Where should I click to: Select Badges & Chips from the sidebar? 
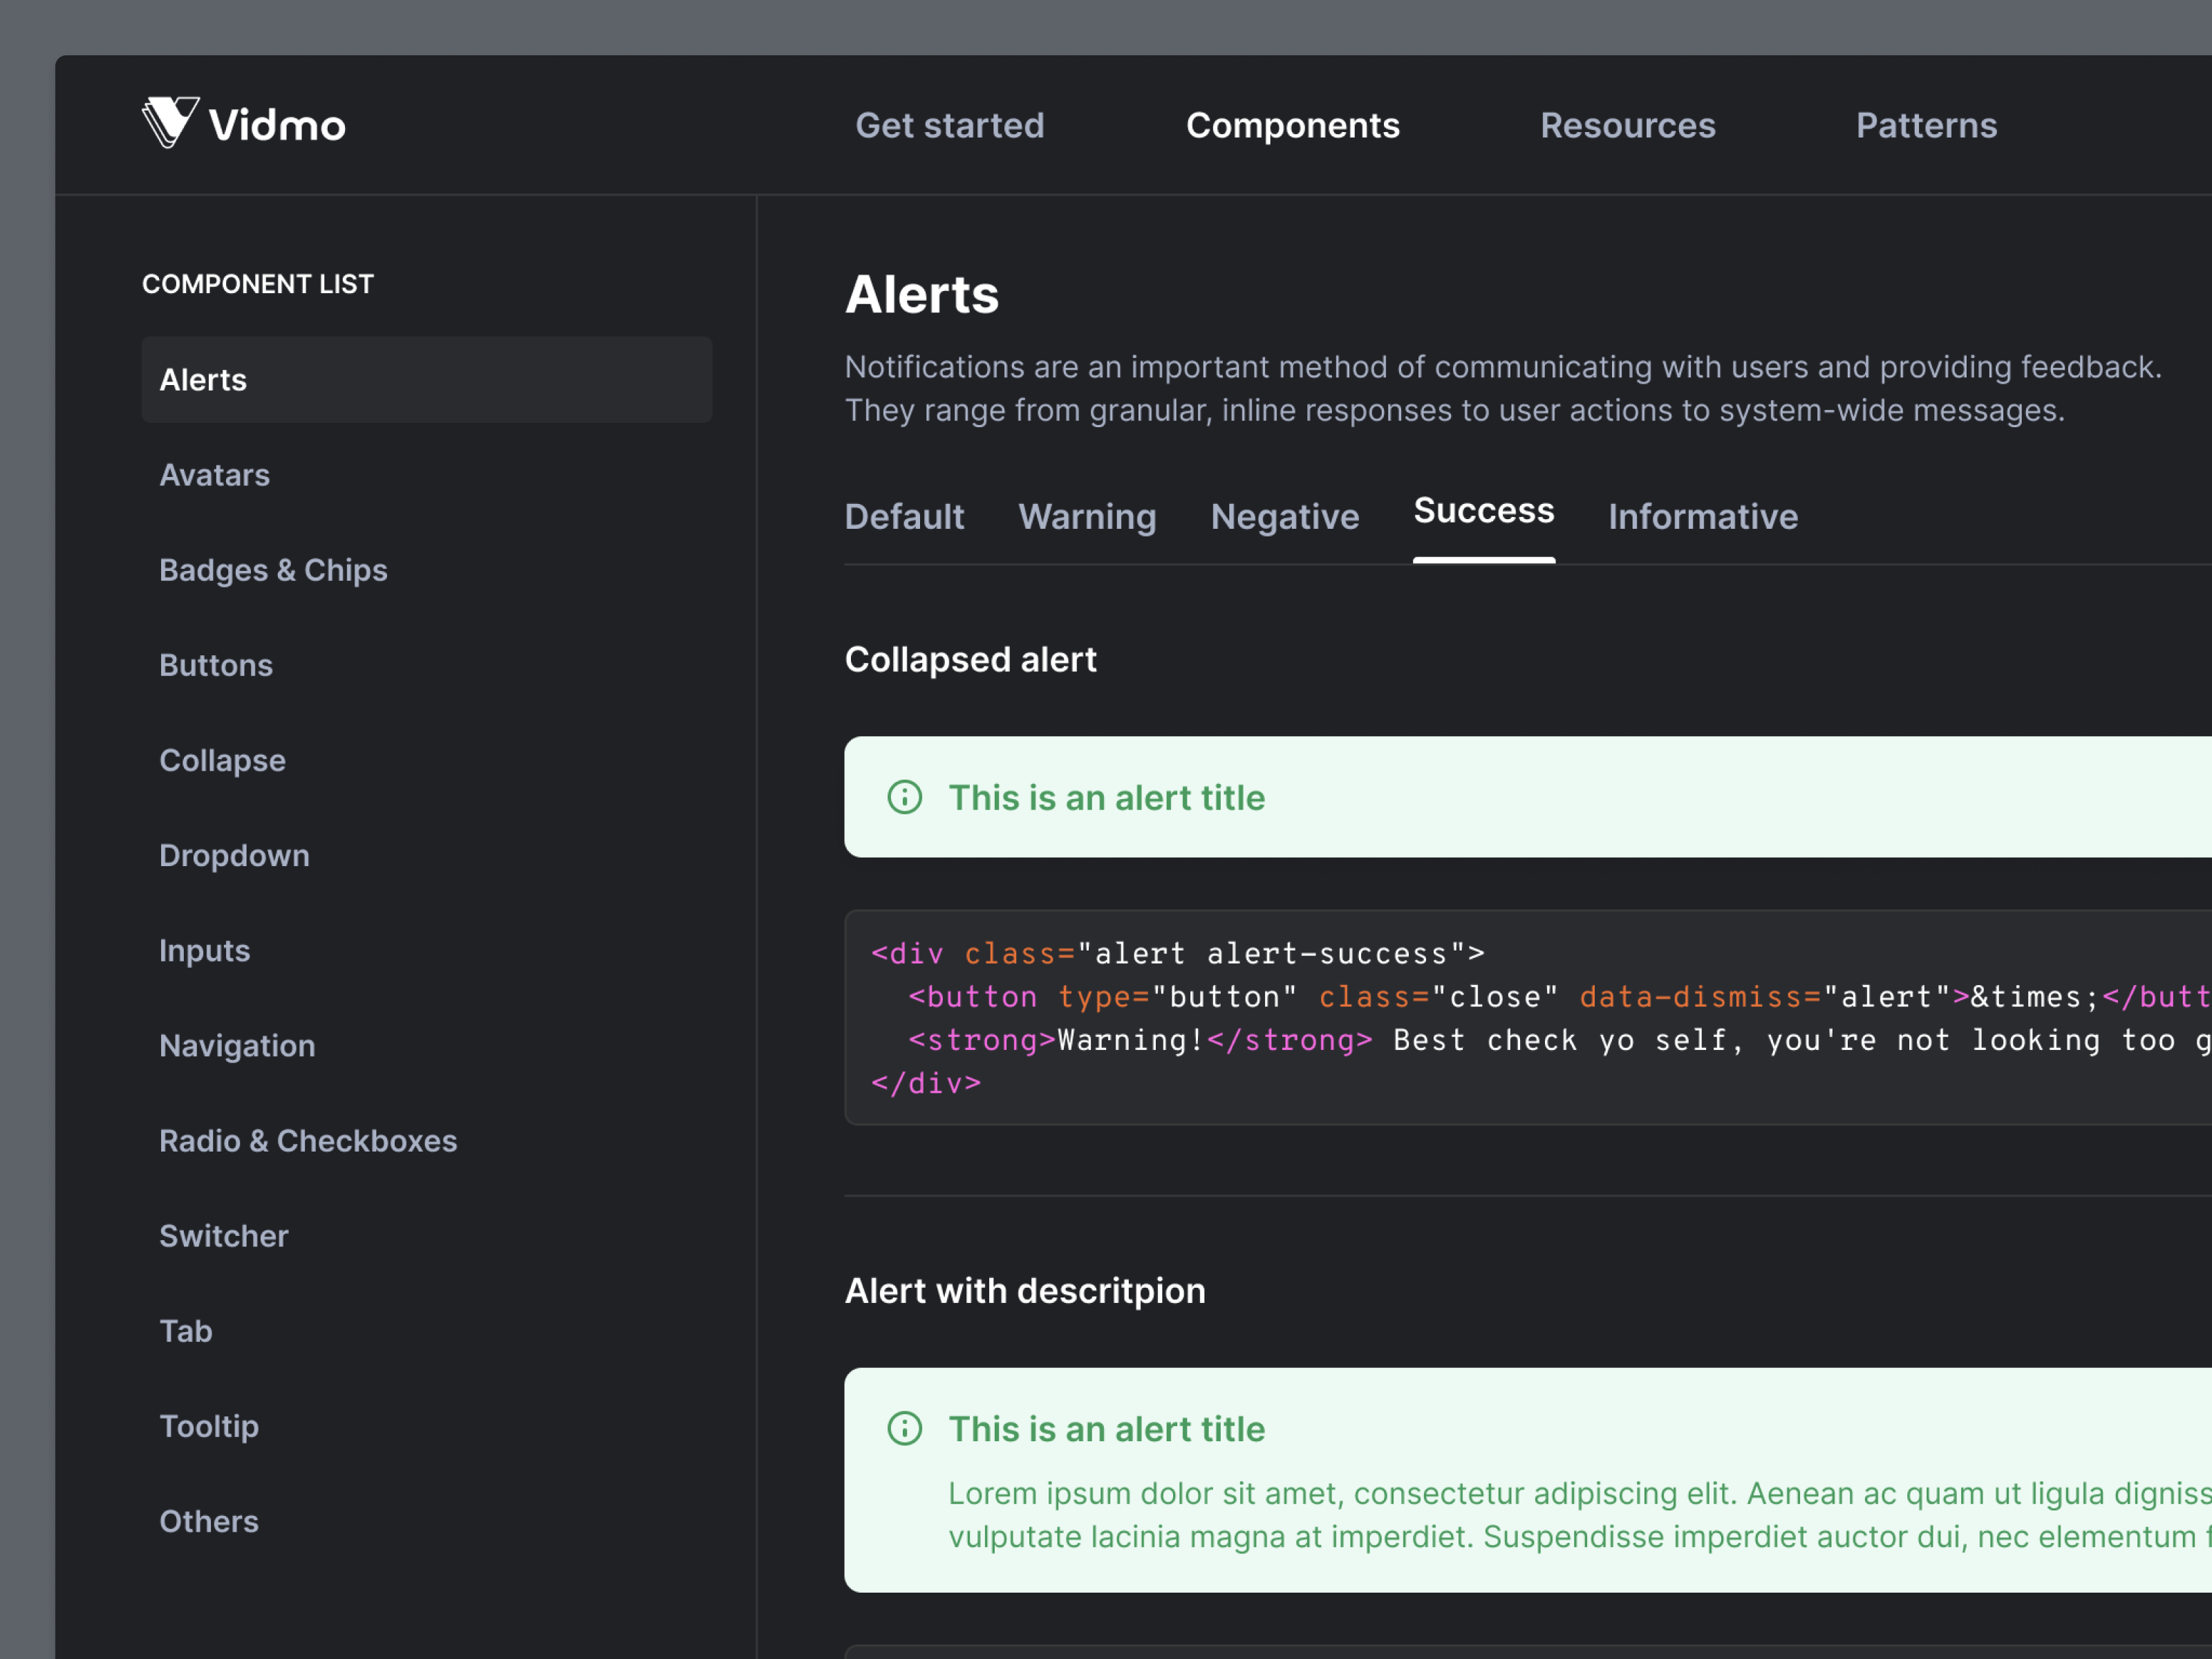[273, 569]
